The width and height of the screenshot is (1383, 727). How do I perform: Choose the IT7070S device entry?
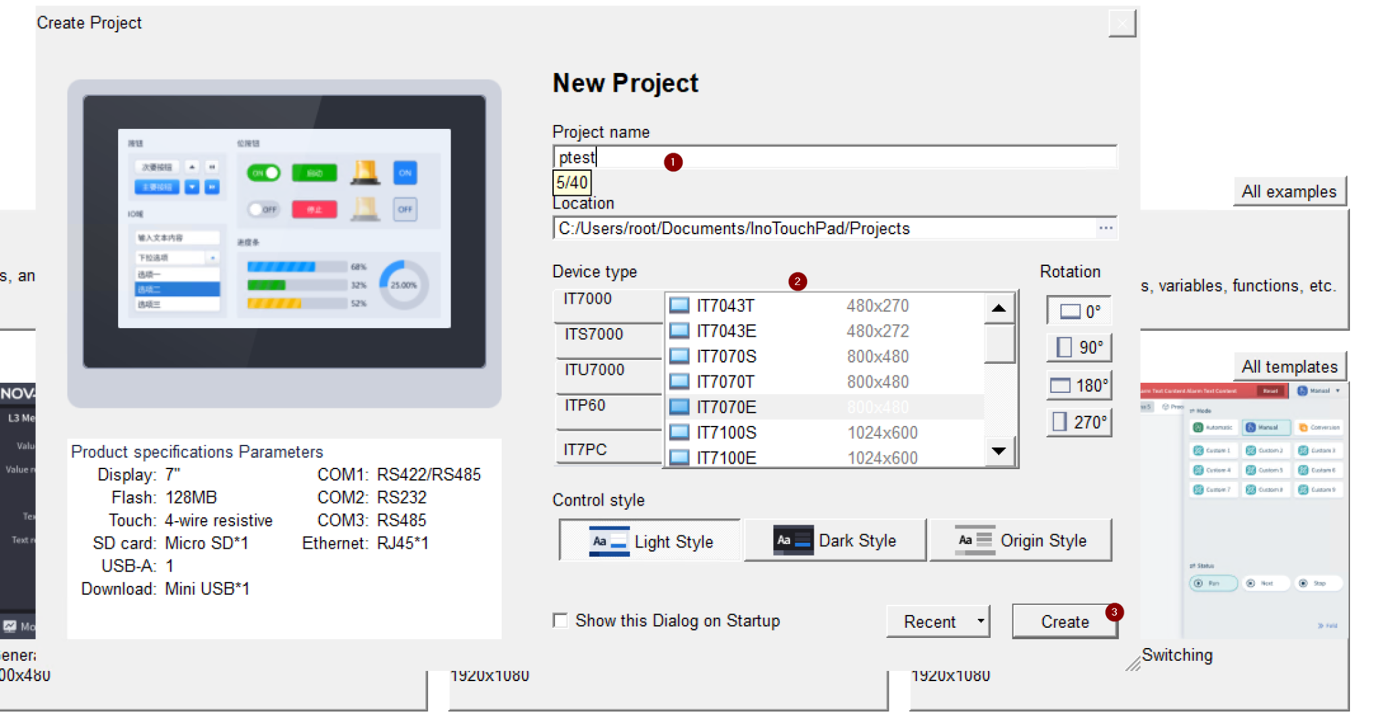click(x=727, y=356)
